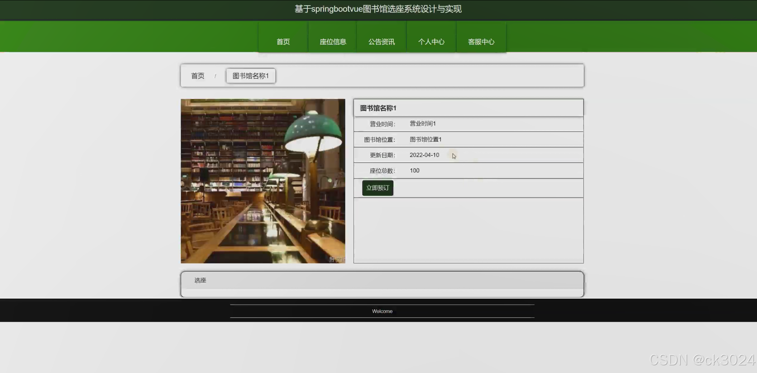
Task: Click the 首页 breadcrumb link
Action: coord(198,76)
